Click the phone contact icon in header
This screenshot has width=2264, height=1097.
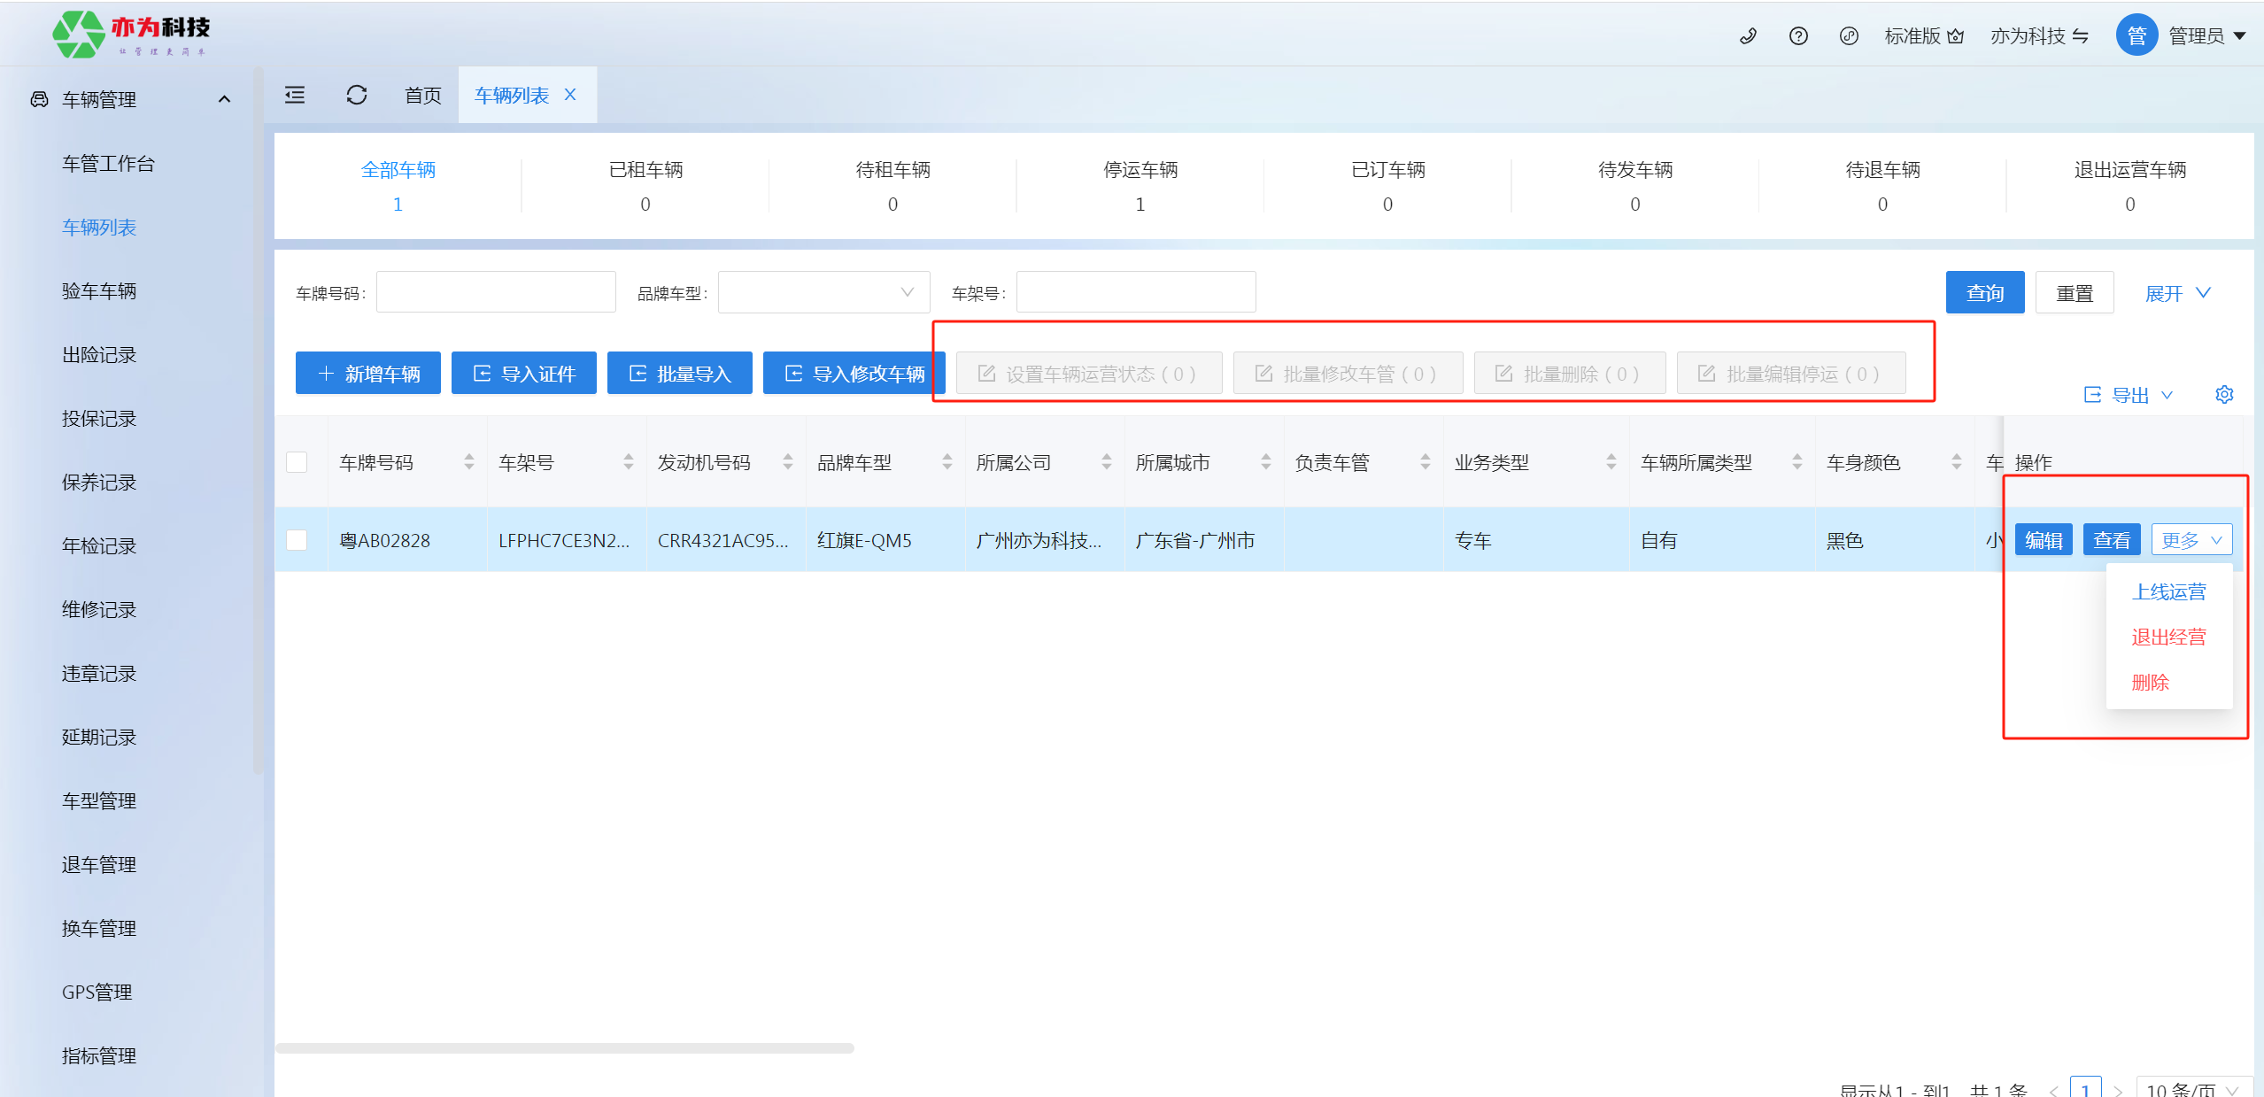coord(1748,36)
